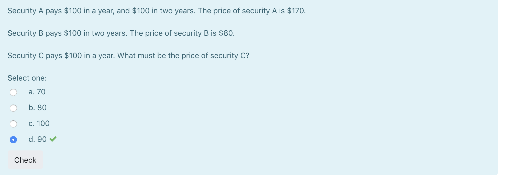Click the label text "a. 70"
This screenshot has height=179, width=508.
(37, 92)
